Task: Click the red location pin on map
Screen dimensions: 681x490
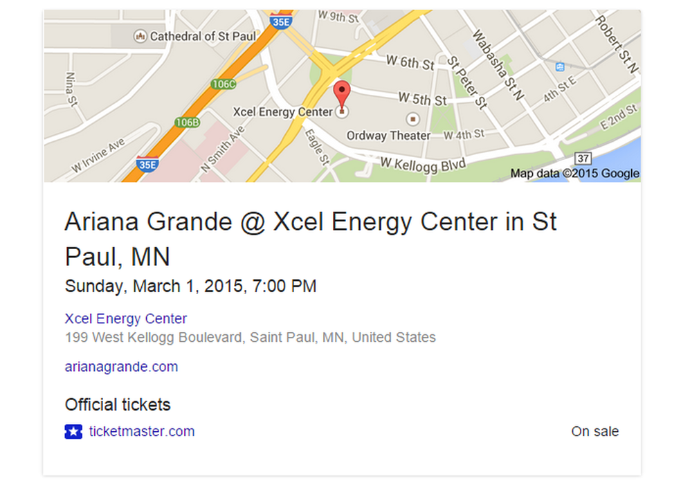Action: [341, 93]
